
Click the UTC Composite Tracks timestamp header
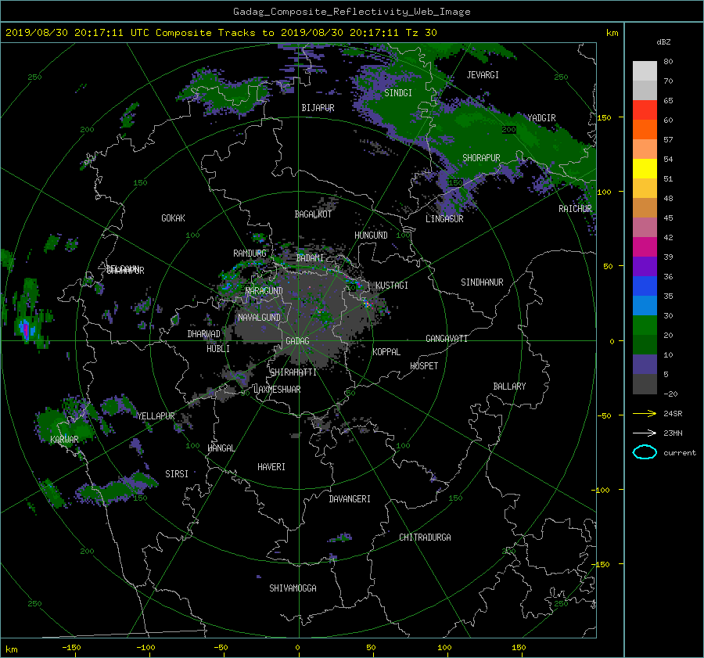(221, 33)
